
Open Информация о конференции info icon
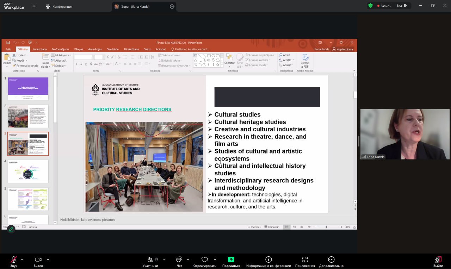point(268,260)
